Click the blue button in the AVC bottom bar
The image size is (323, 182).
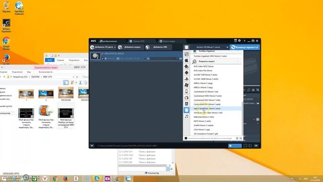pos(235,146)
